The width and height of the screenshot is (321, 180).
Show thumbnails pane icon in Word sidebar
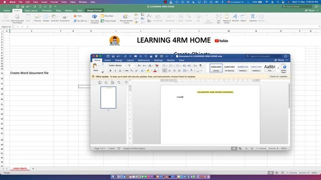coord(100,82)
